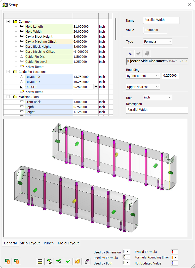Click the Excel export icon numbered 1
The height and width of the screenshot is (268, 195).
point(7,261)
